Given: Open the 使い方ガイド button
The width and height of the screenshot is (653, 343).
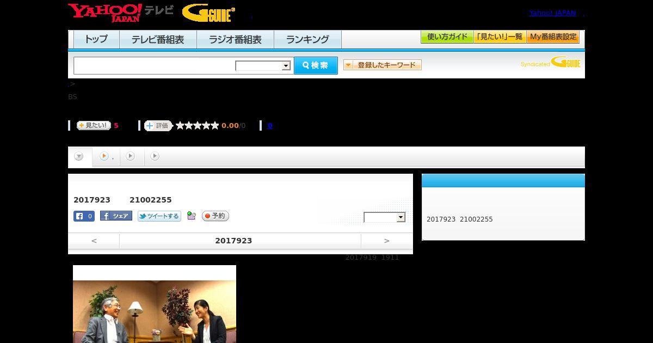Looking at the screenshot, I should [447, 37].
